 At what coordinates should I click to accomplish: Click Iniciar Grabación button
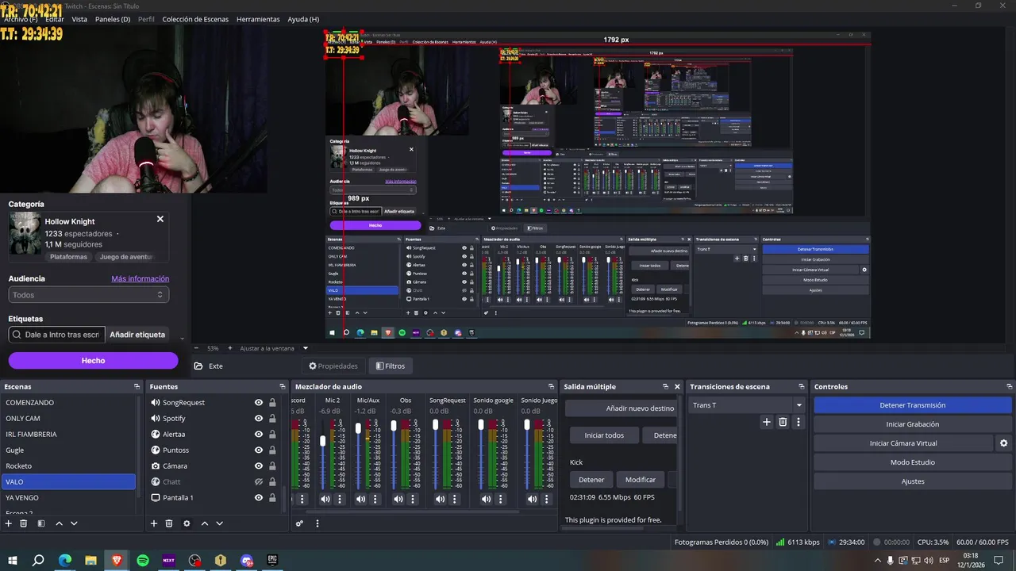[913, 424]
